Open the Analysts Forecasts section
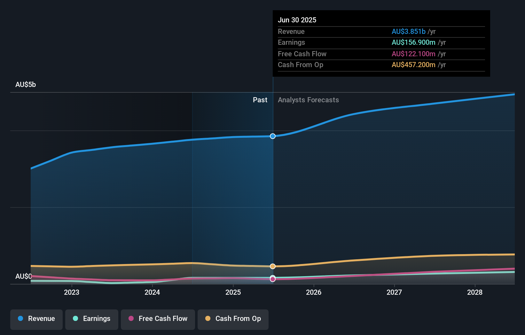Screen dimensions: 525x335 coord(308,100)
